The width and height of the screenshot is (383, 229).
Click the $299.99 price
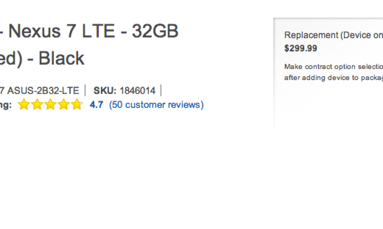[x=301, y=48]
